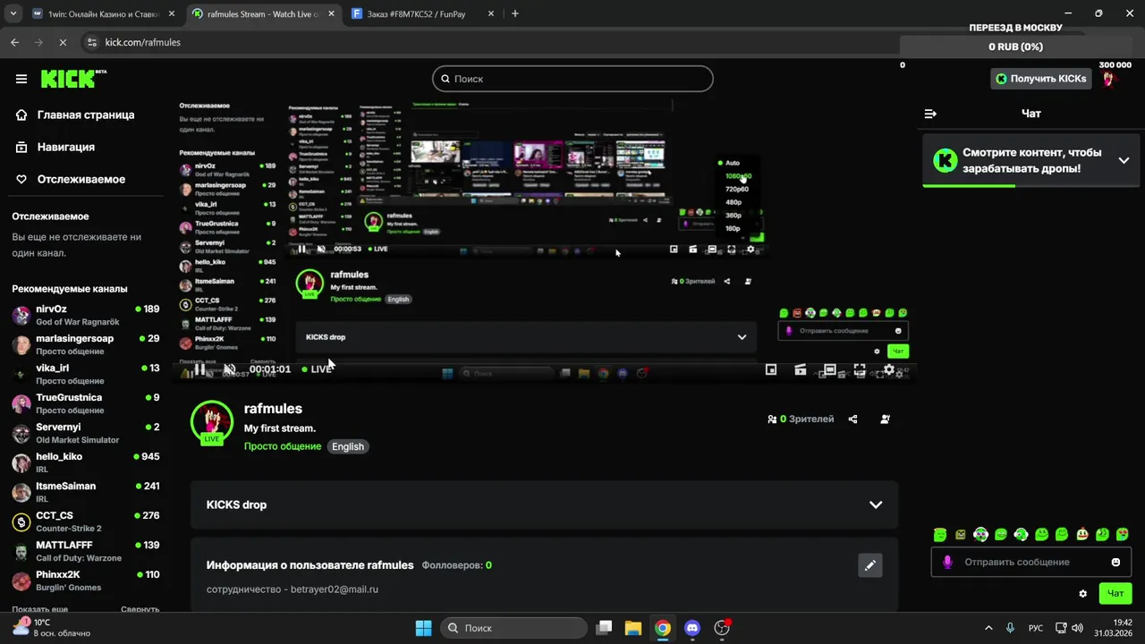Open the player settings gear

pos(888,369)
